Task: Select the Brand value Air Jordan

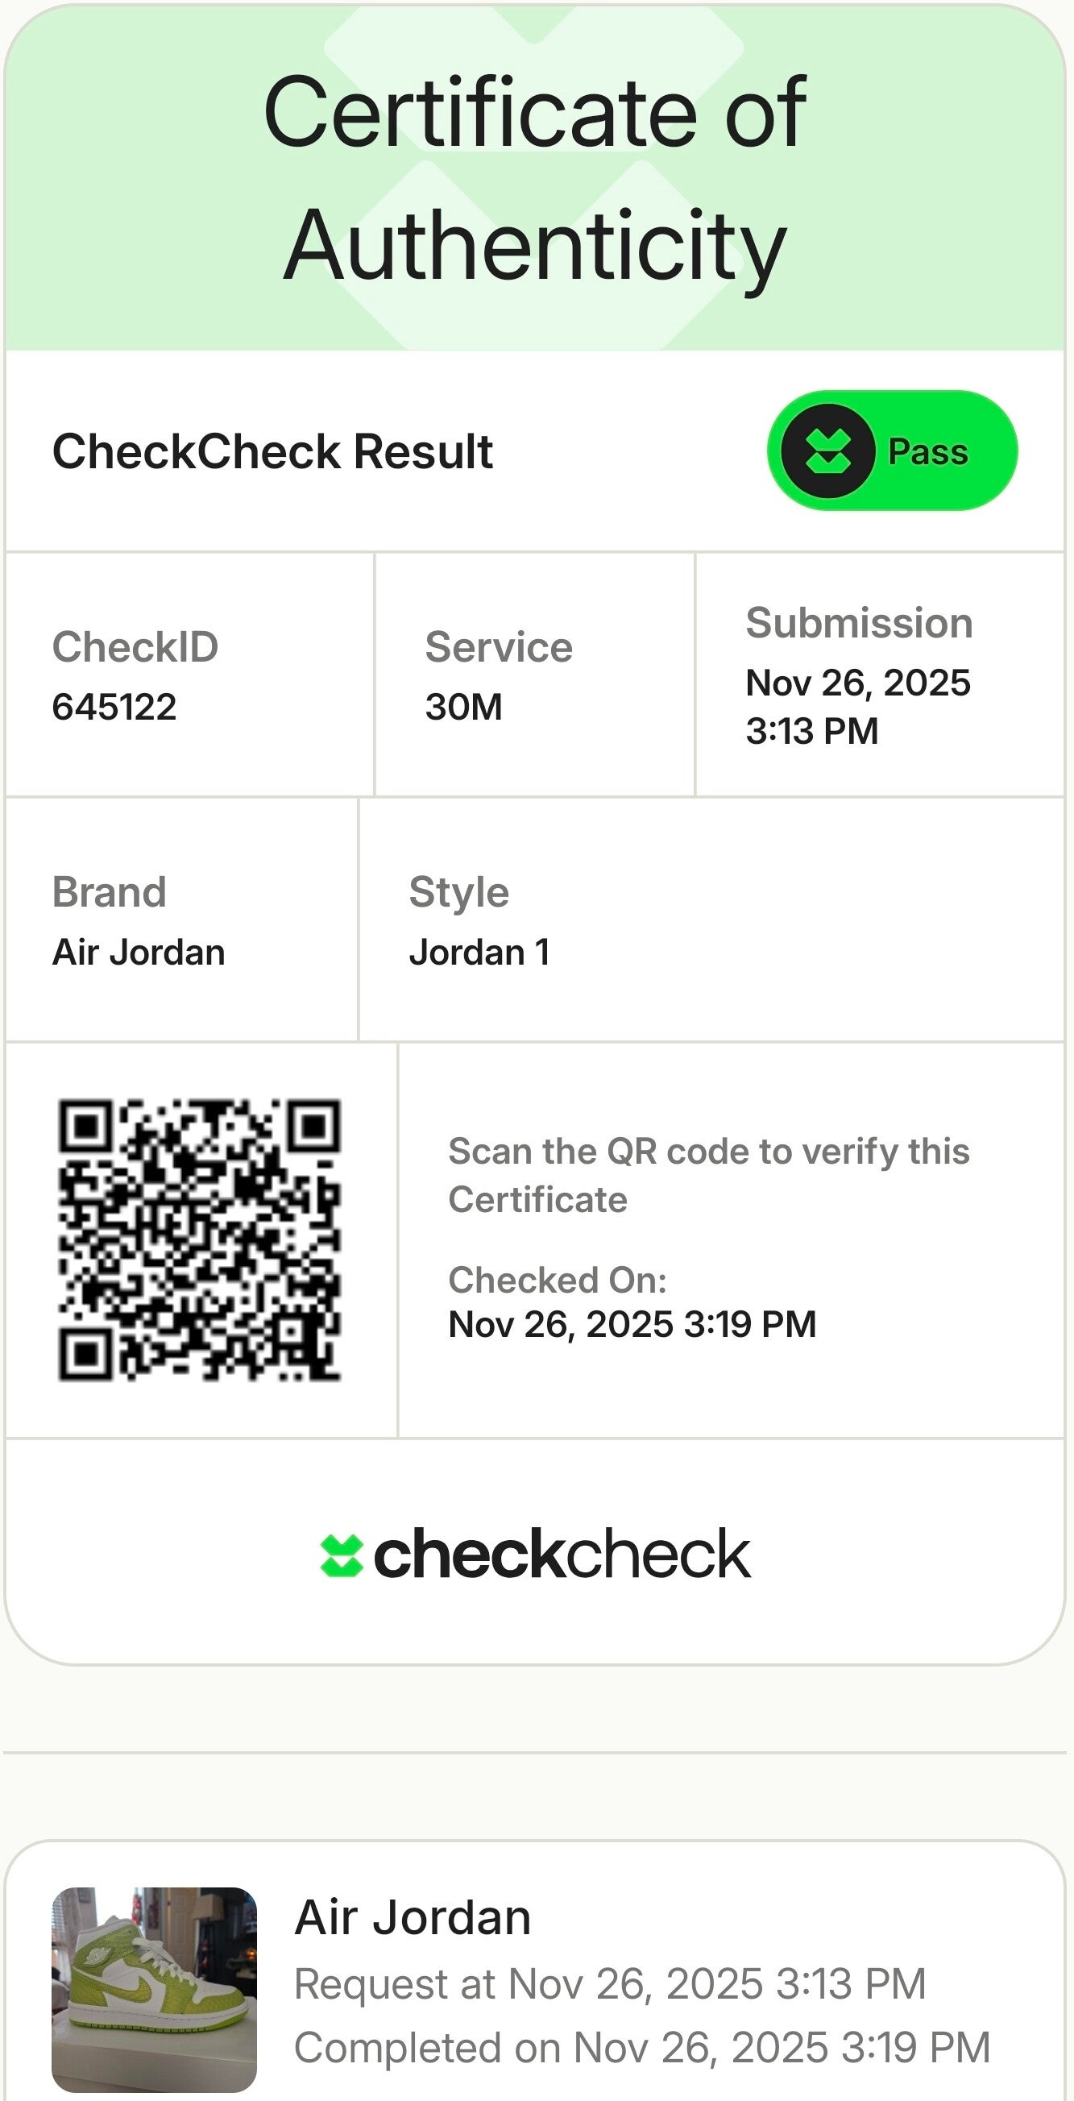Action: (x=139, y=952)
